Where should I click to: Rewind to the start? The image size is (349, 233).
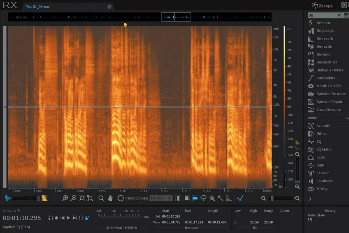click(x=63, y=218)
